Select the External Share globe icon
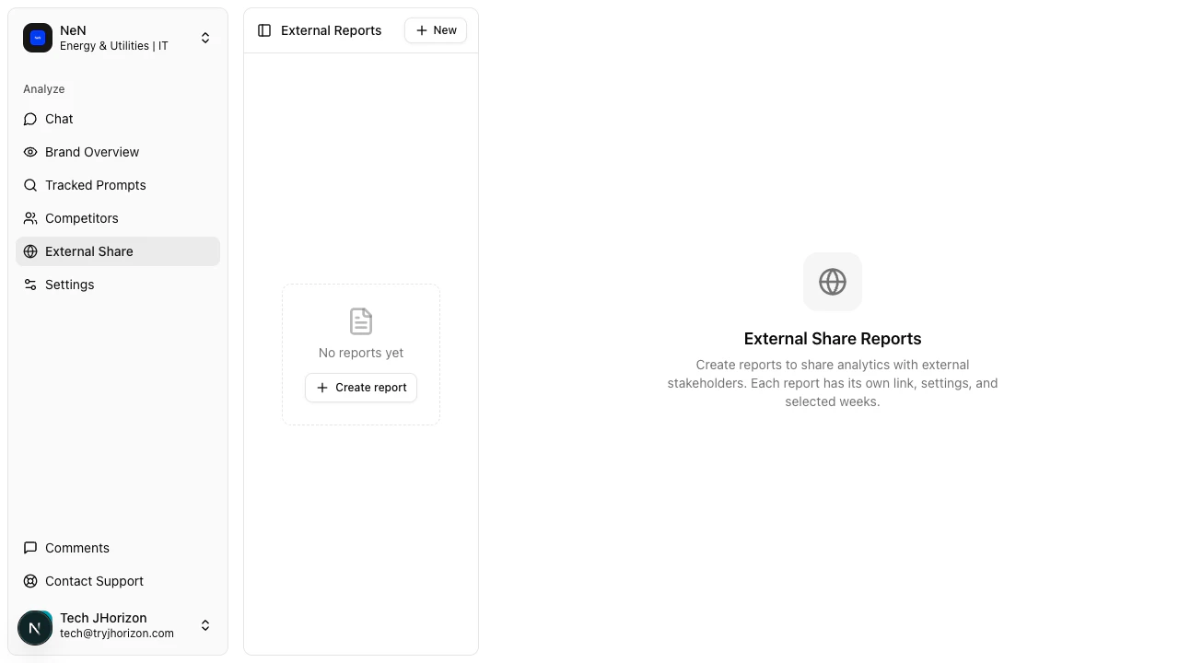The width and height of the screenshot is (1179, 663). coord(30,251)
